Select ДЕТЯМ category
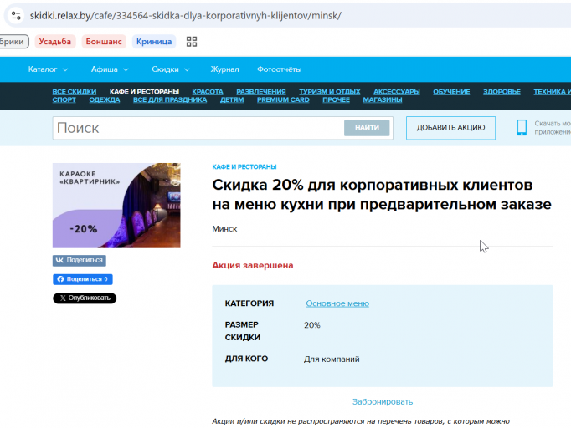The image size is (571, 428). point(232,100)
